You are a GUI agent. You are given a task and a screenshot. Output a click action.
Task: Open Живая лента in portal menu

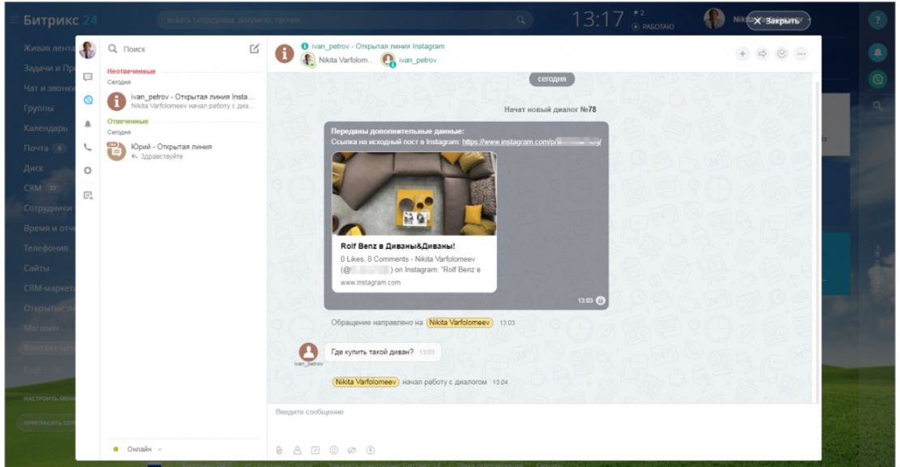pyautogui.click(x=49, y=48)
